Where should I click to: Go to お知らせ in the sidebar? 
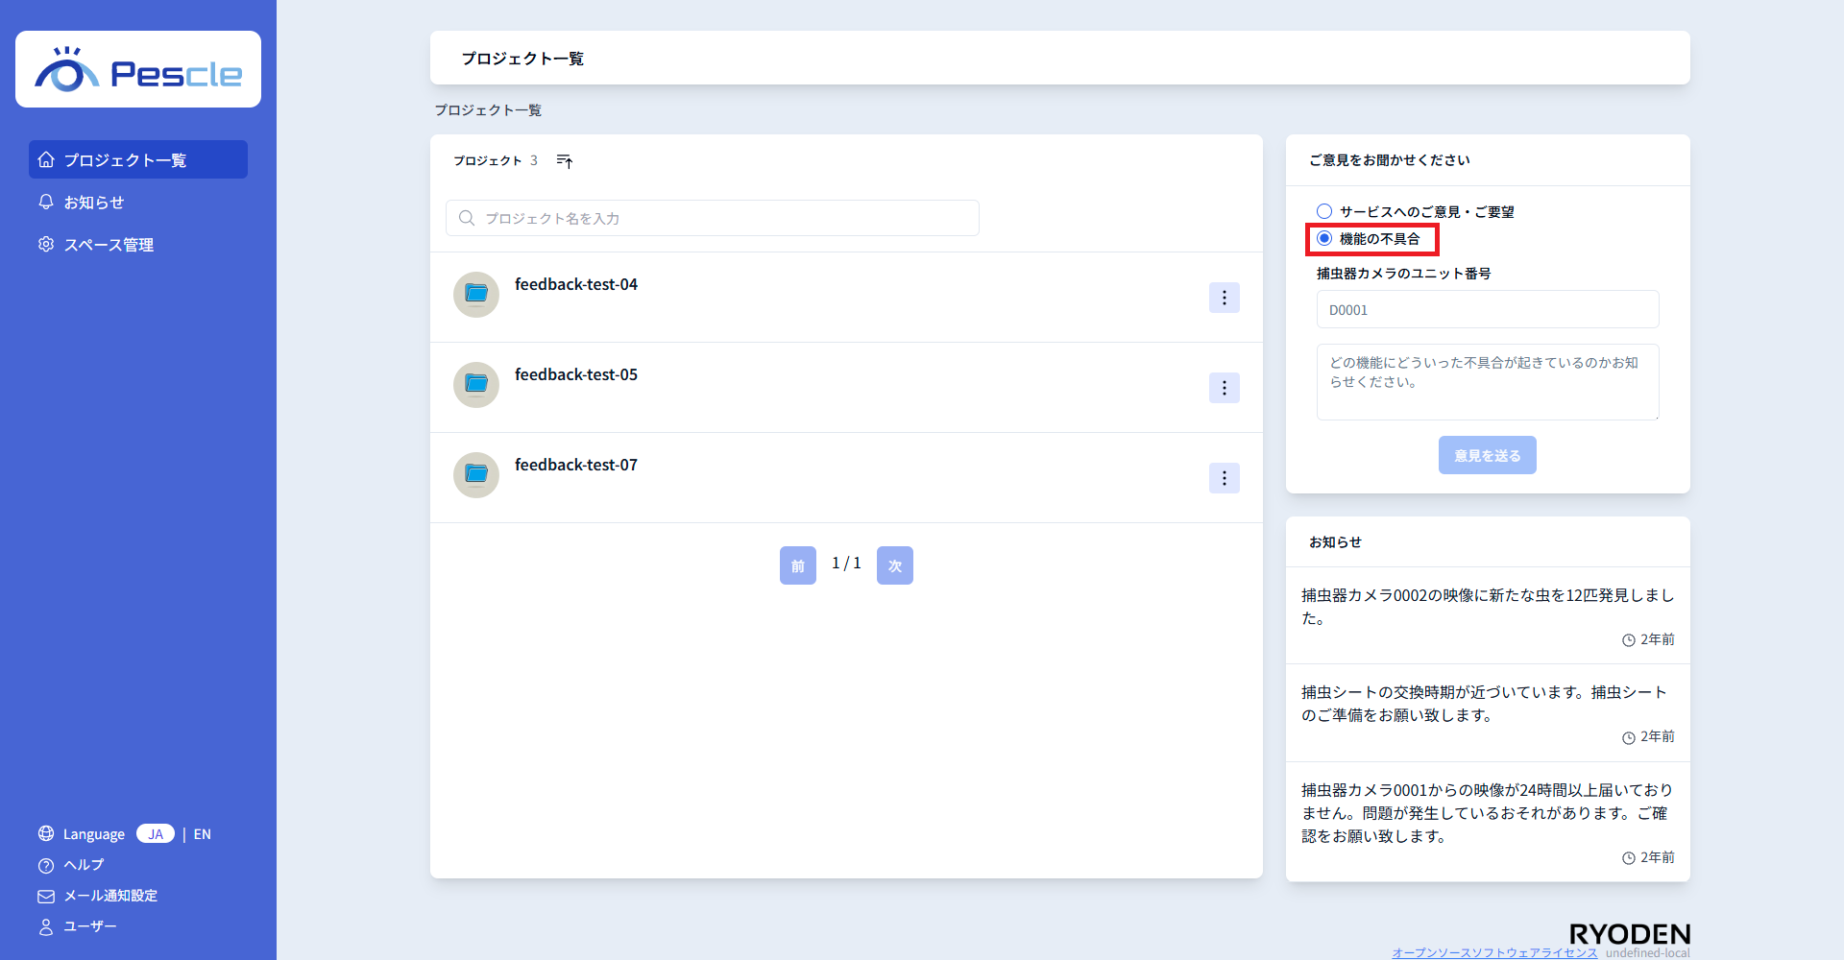click(94, 203)
